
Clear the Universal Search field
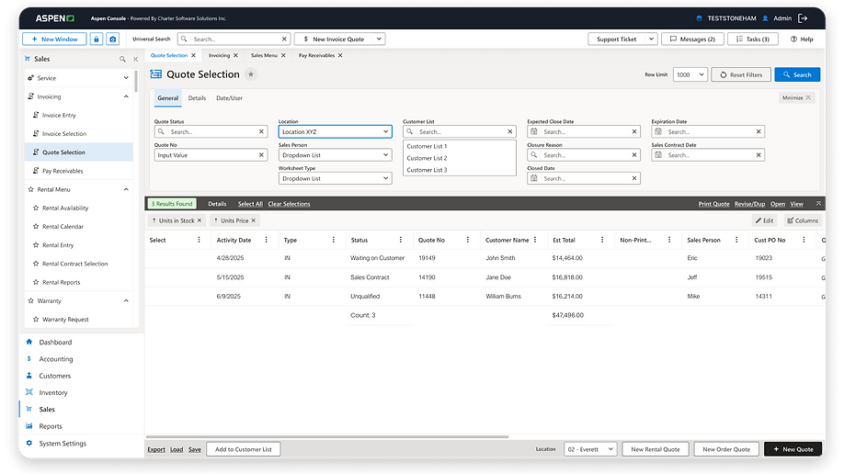coord(284,39)
